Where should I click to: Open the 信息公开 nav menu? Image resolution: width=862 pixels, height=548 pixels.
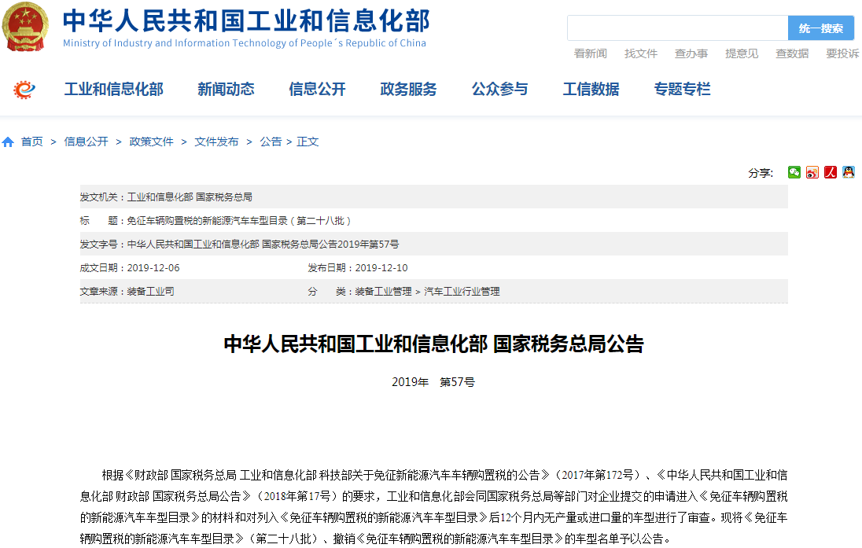(317, 89)
